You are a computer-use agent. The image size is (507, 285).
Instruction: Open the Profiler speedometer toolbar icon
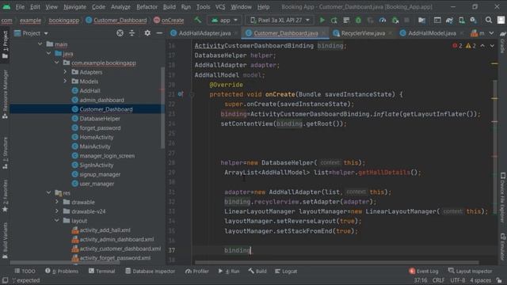(383, 20)
